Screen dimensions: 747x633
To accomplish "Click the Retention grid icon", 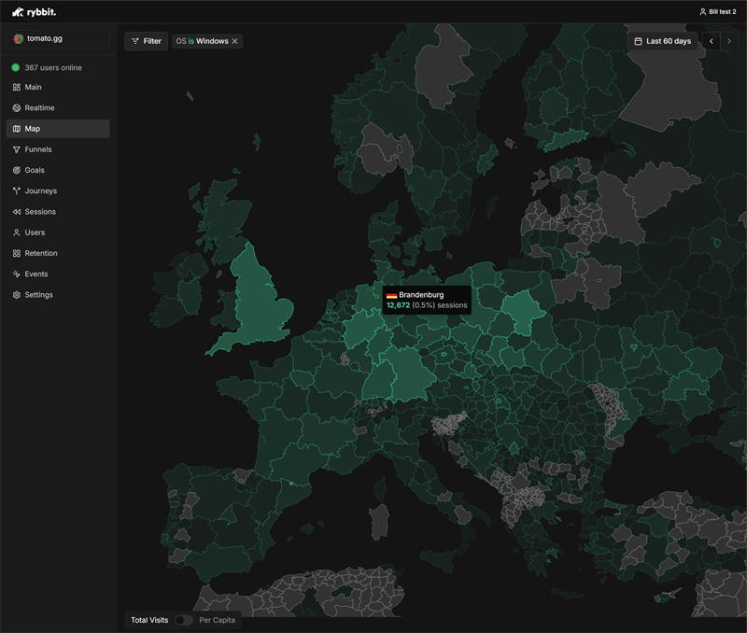I will (17, 253).
